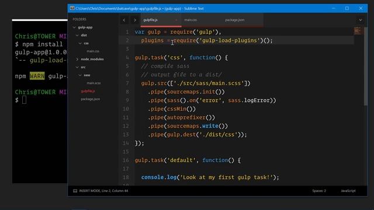
Task: Click npm install command in terminal
Action: [43, 44]
